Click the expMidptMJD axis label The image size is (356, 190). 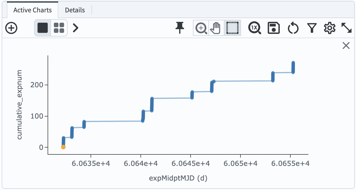coord(178,178)
